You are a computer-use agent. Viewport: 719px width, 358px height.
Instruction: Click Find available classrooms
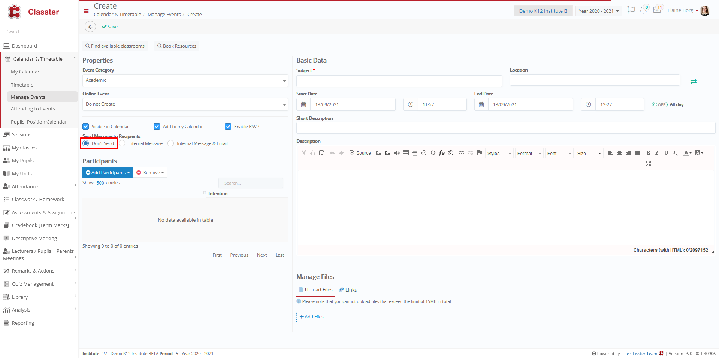pyautogui.click(x=115, y=46)
